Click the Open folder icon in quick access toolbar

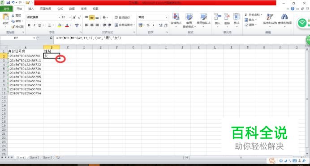coord(27,3)
